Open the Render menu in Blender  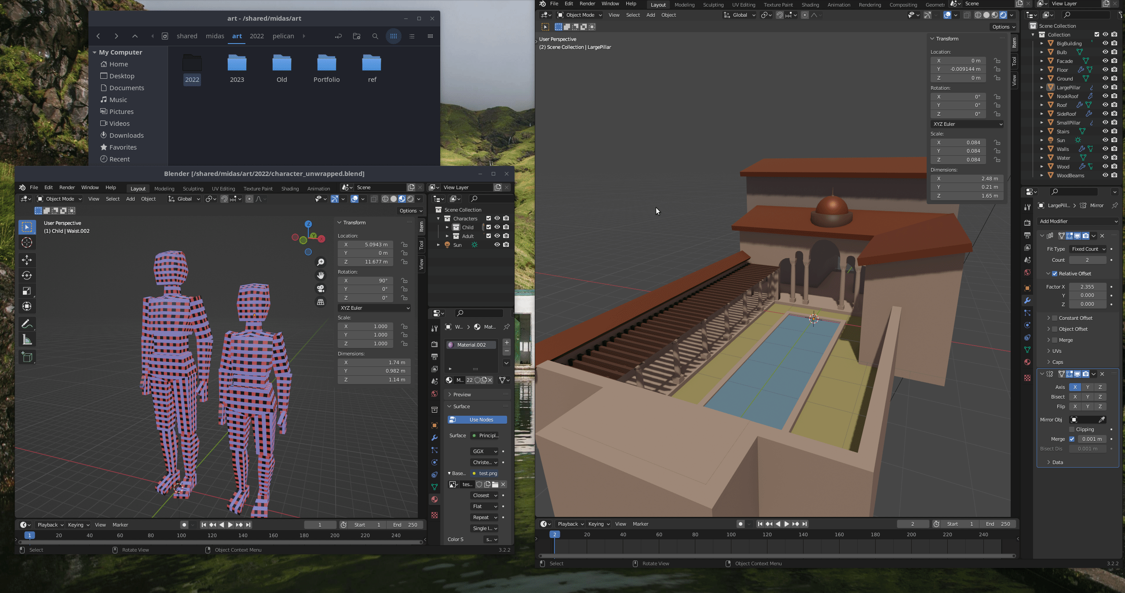67,187
